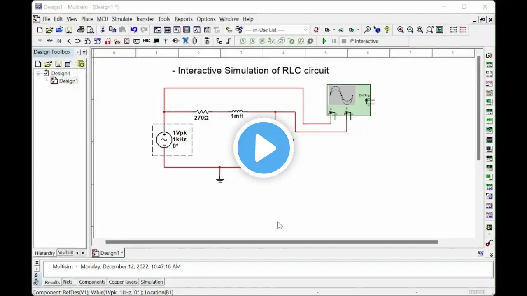The height and width of the screenshot is (296, 527).
Task: Open Print Preview from the toolbar
Action: point(91,30)
